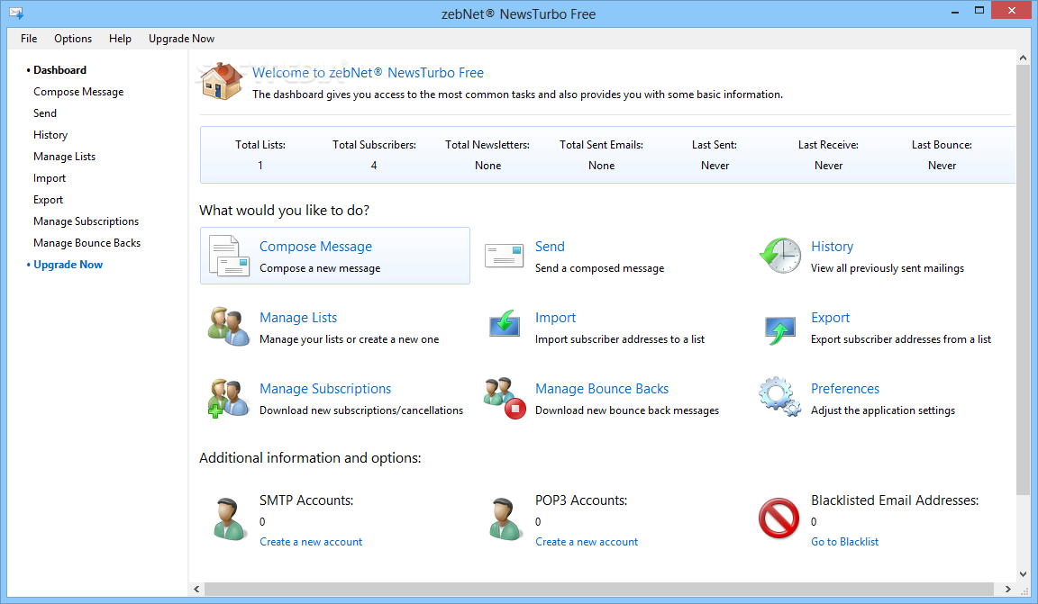Open the Upgrade Now menu item

181,39
